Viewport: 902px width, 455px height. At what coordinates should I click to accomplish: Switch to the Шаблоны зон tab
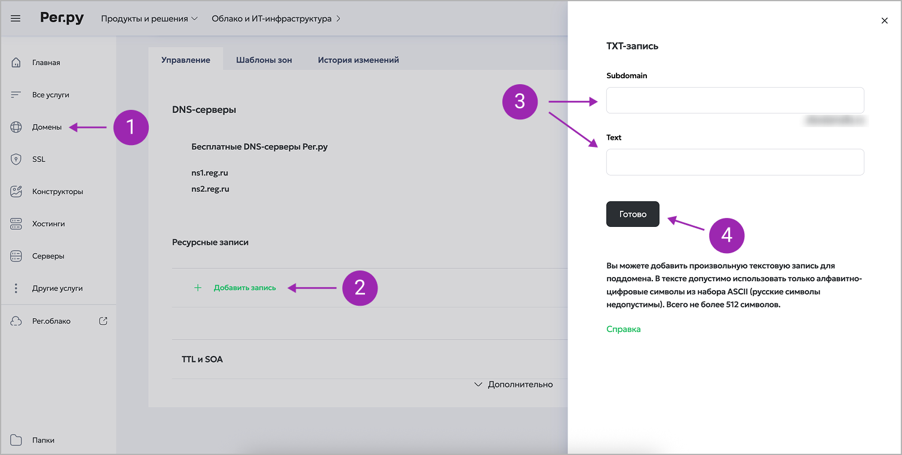264,60
